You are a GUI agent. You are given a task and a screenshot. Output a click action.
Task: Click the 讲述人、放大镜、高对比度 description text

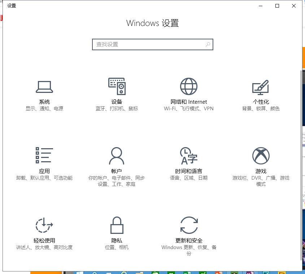44,247
